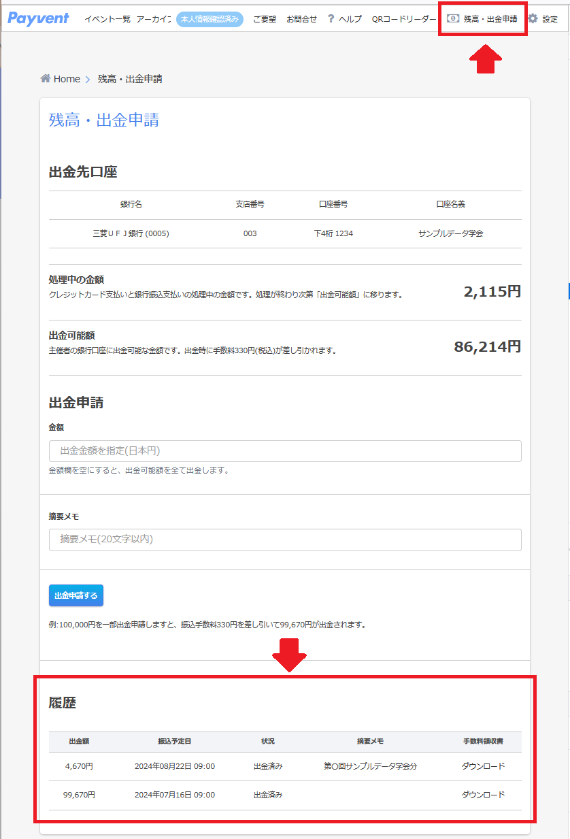Click the サンプルデータ学会 account holder cell
570x839 pixels.
pyautogui.click(x=450, y=233)
